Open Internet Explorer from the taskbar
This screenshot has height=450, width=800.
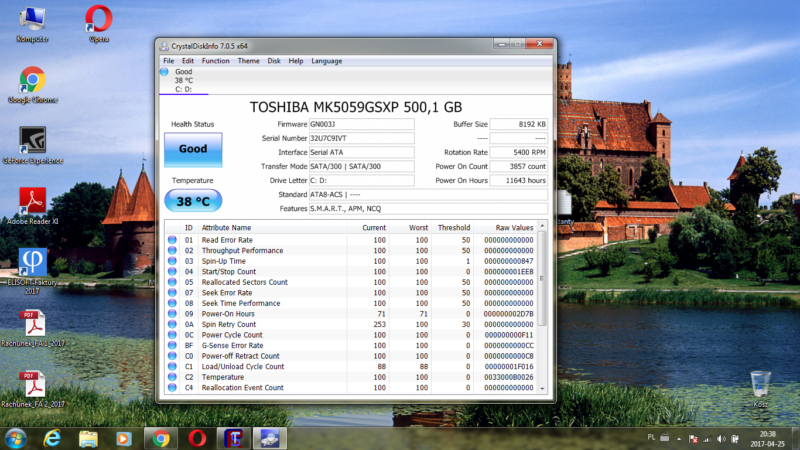[52, 438]
